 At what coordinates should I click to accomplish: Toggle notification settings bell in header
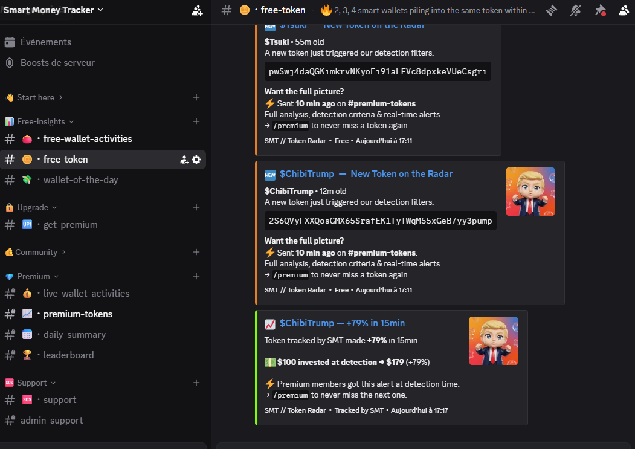coord(575,10)
